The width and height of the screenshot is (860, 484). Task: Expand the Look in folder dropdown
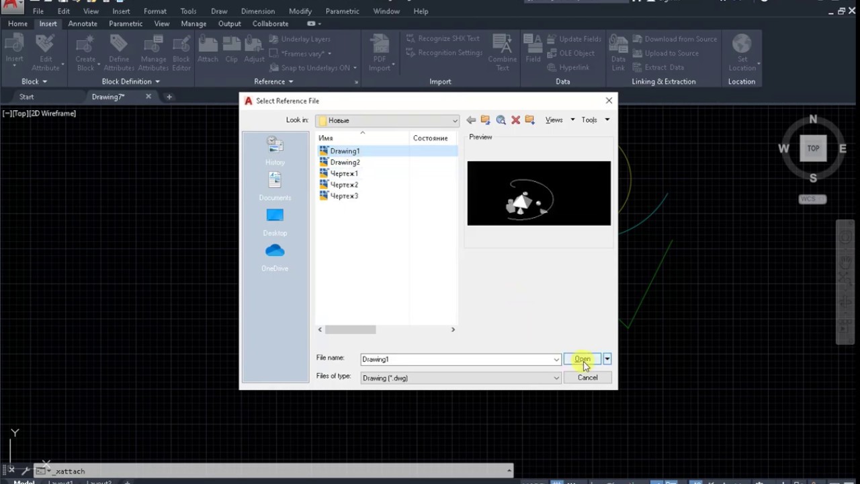[455, 120]
